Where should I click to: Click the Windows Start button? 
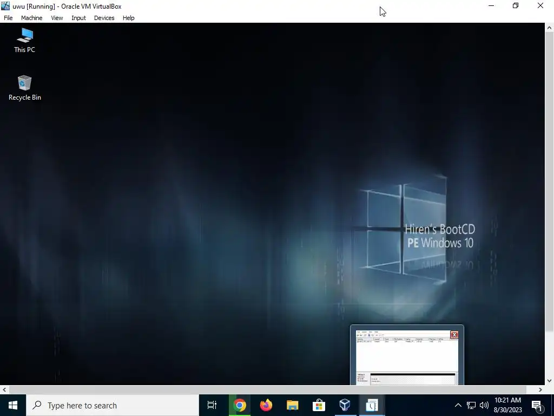coord(13,405)
